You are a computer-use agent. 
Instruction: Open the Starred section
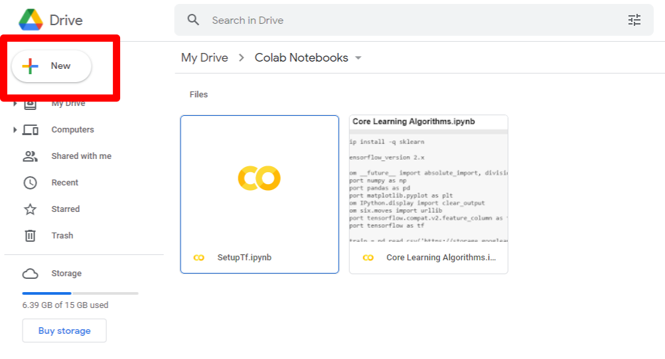point(65,209)
